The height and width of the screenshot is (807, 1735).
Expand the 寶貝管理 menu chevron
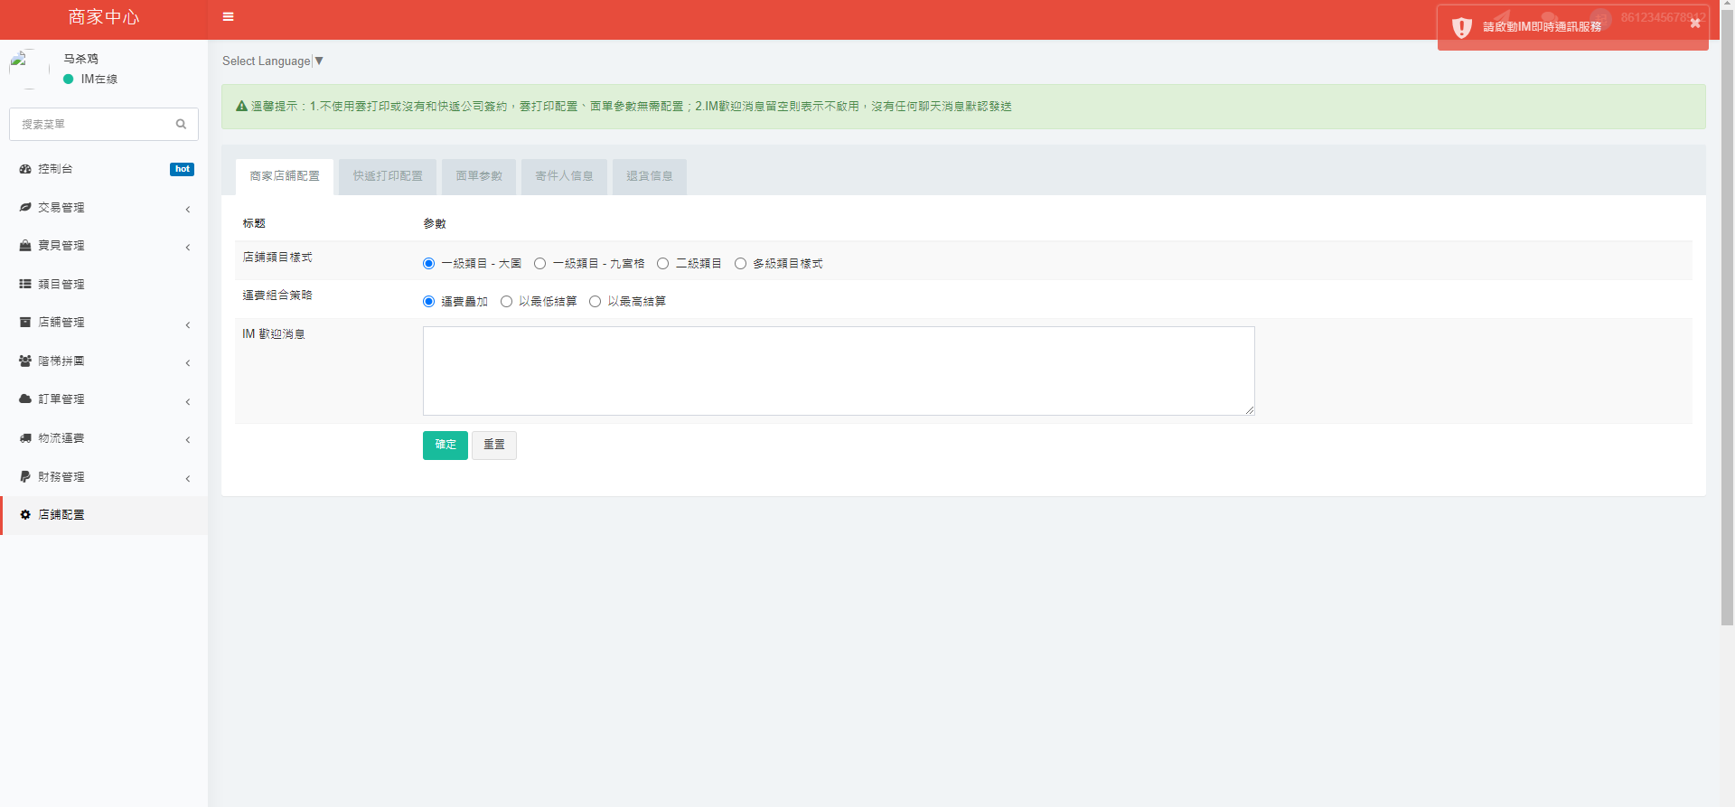[x=188, y=247]
